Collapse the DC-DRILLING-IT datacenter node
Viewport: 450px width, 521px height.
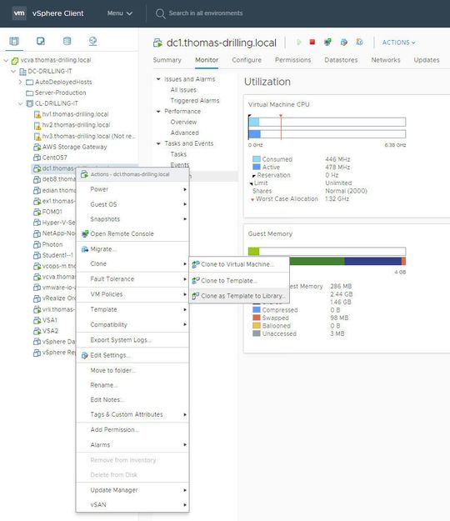[13, 71]
